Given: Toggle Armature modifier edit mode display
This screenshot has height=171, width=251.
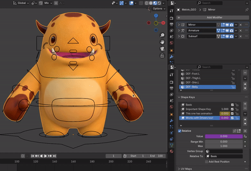Looking at the screenshot, I should (x=223, y=31).
